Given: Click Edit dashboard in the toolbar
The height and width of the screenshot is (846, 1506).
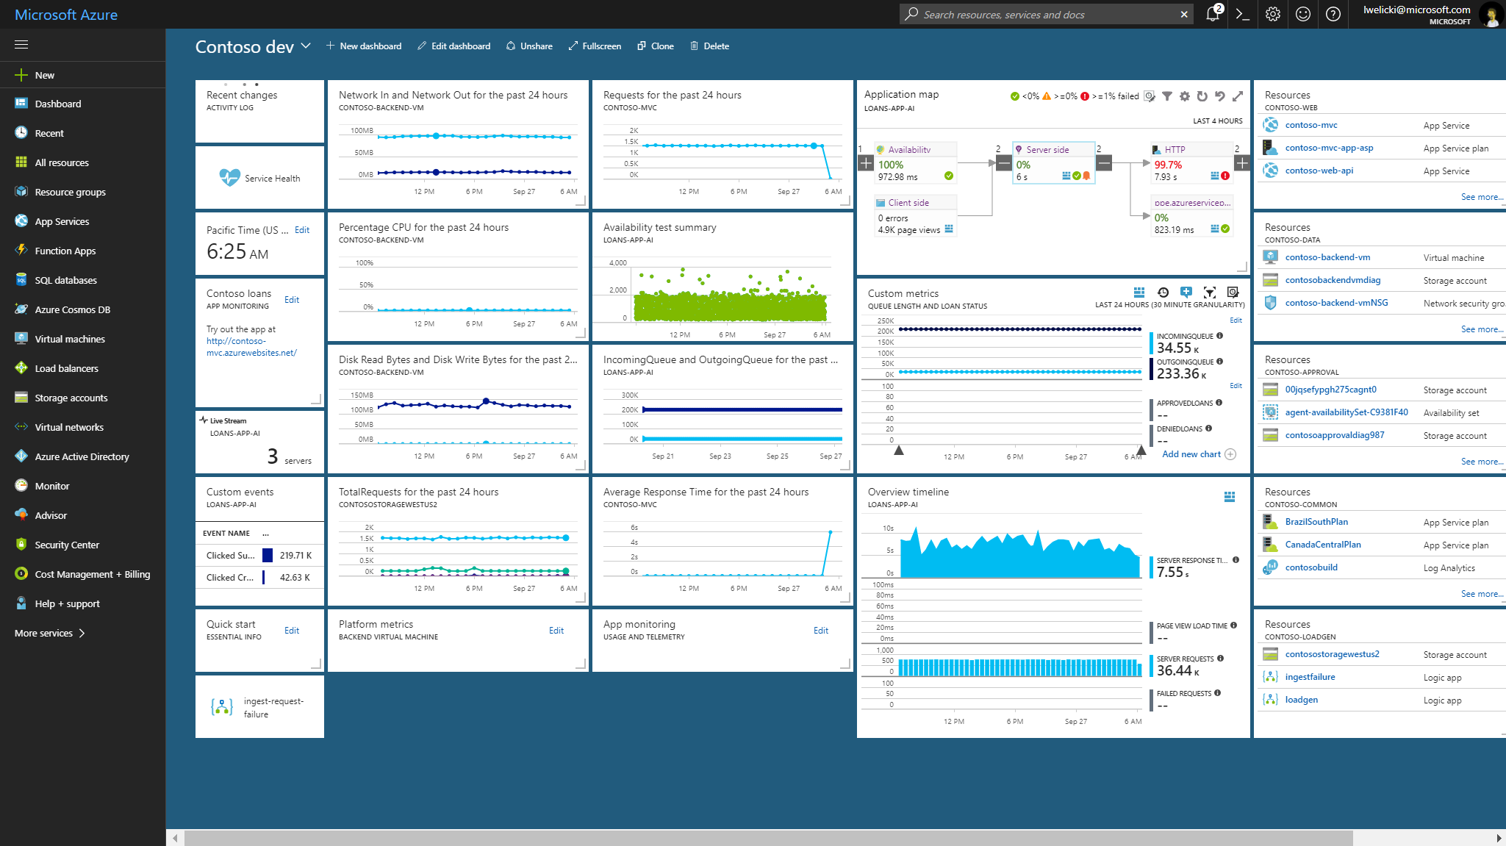Looking at the screenshot, I should (453, 46).
